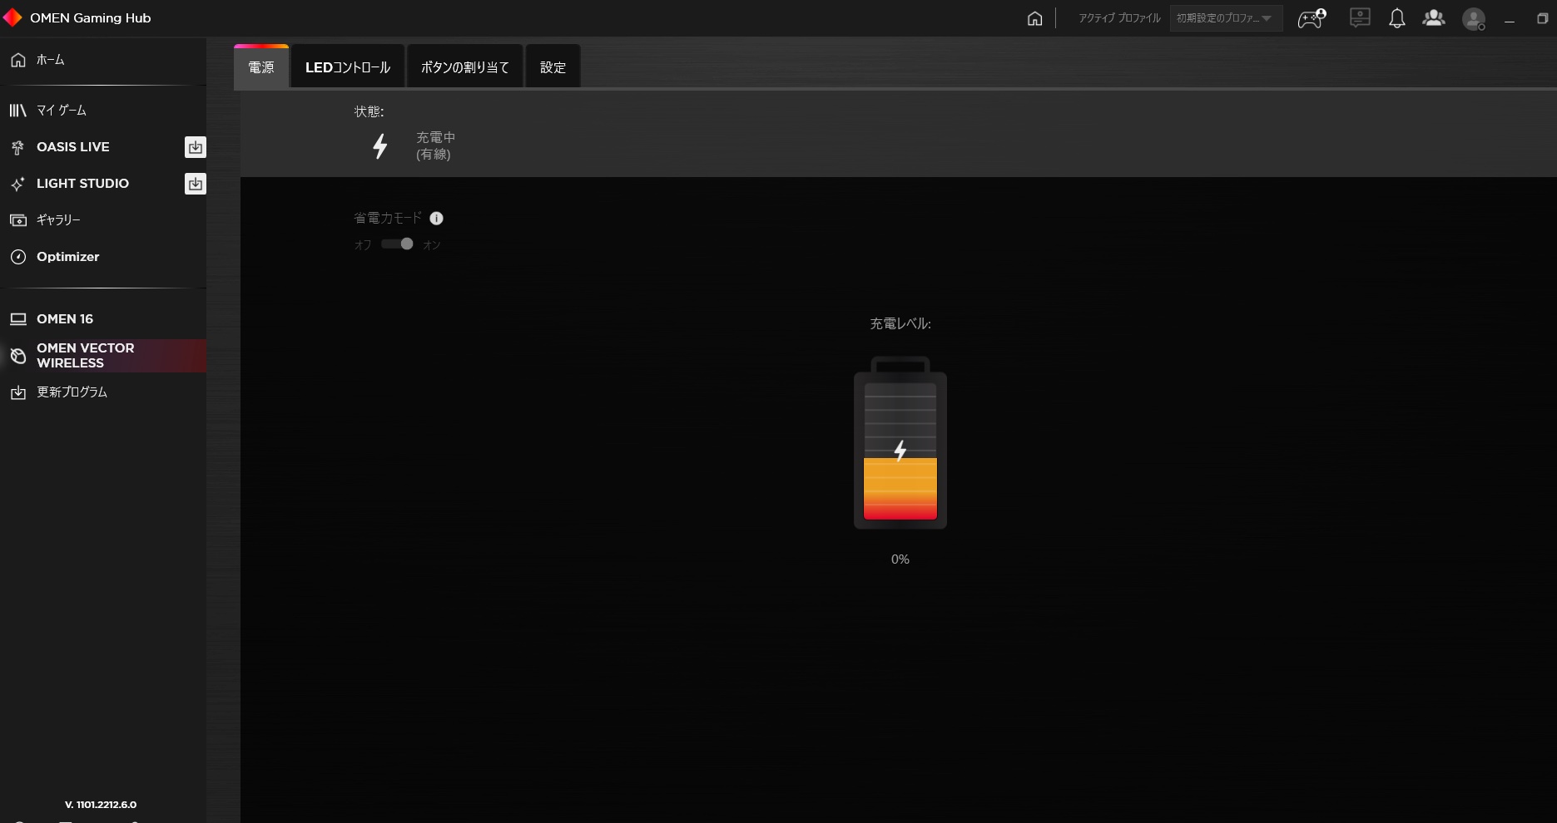This screenshot has height=823, width=1557.
Task: Restore down the OMEN Gaming Hub window
Action: click(x=1542, y=19)
